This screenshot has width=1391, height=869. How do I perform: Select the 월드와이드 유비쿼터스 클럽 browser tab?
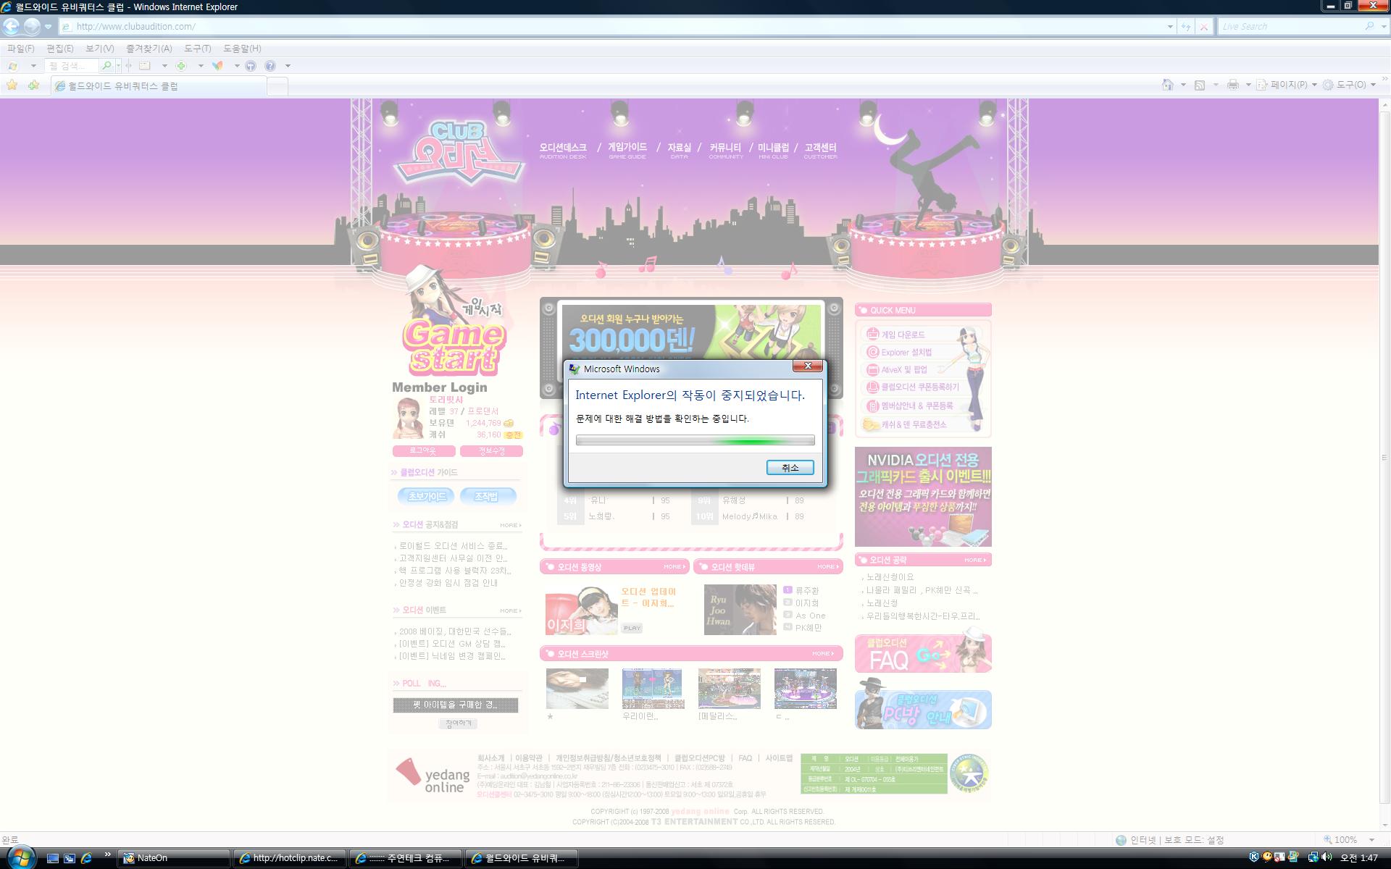(x=158, y=85)
